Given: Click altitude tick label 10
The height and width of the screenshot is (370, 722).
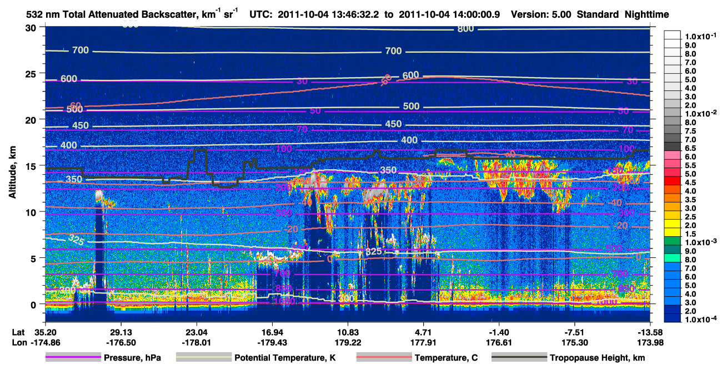Looking at the screenshot, I should (32, 212).
